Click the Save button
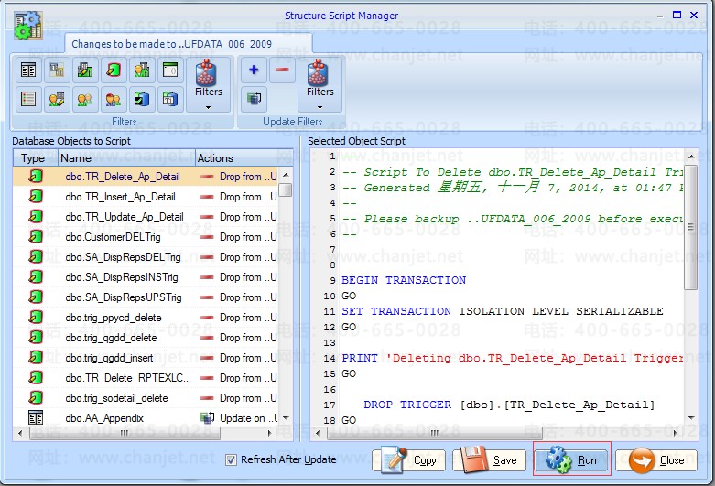The height and width of the screenshot is (486, 715). 491,460
